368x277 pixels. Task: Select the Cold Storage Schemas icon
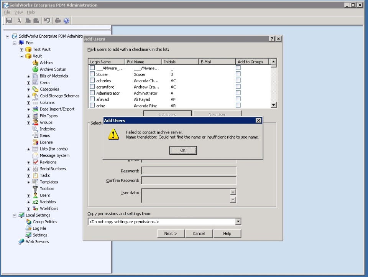point(35,96)
